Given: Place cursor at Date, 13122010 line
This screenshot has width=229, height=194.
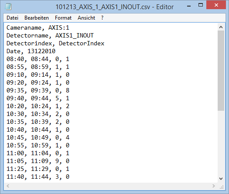Looking at the screenshot, I should [31, 51].
